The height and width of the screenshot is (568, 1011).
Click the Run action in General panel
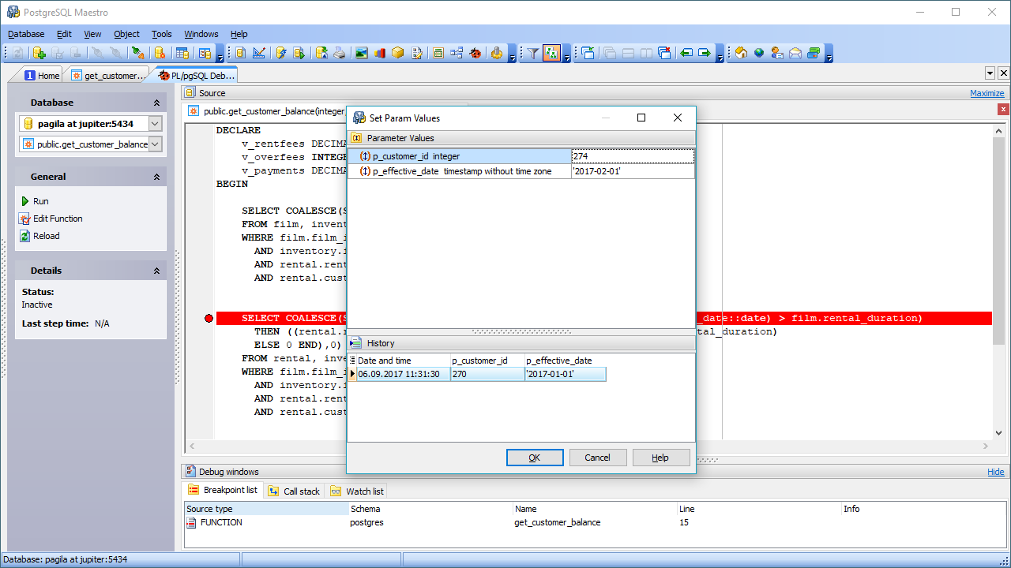pos(40,201)
